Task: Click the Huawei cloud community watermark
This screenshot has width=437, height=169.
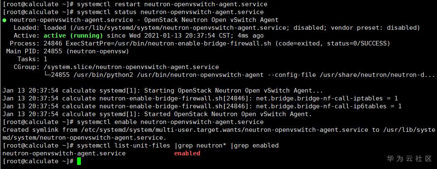Action: pos(410,159)
